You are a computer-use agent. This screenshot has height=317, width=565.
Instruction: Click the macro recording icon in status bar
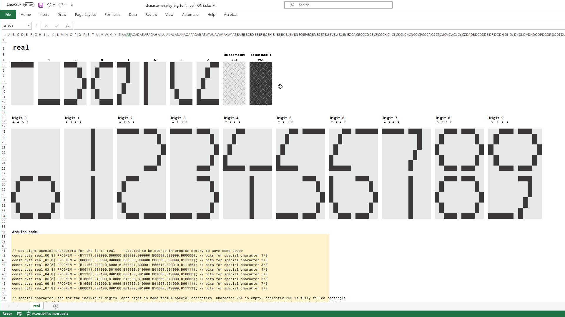(x=19, y=313)
